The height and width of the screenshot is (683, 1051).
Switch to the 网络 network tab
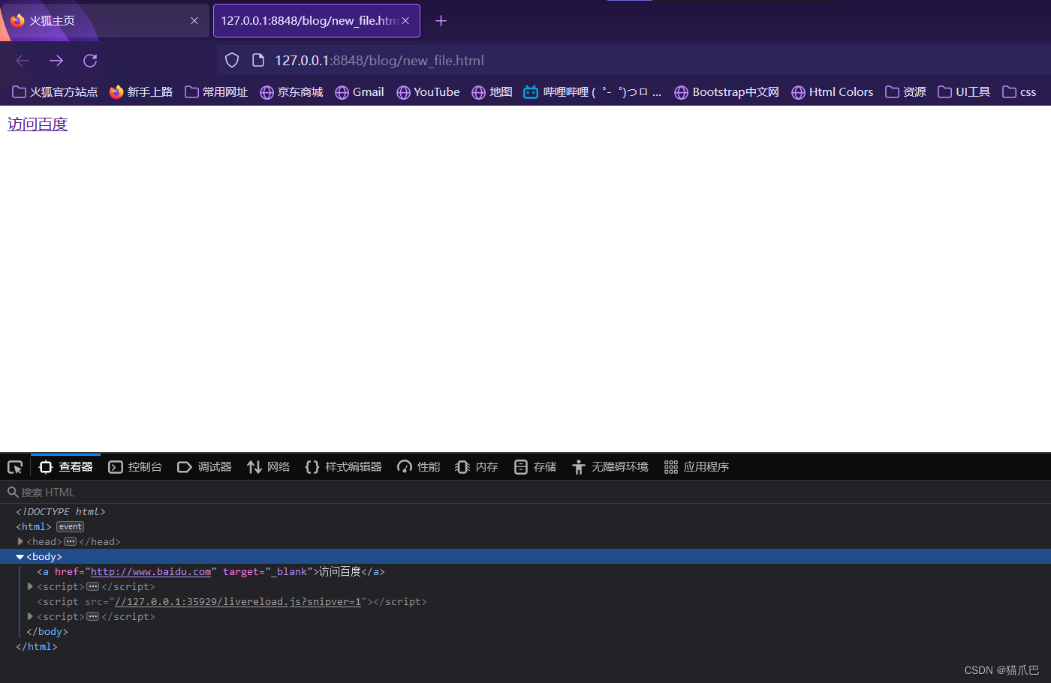(x=268, y=467)
